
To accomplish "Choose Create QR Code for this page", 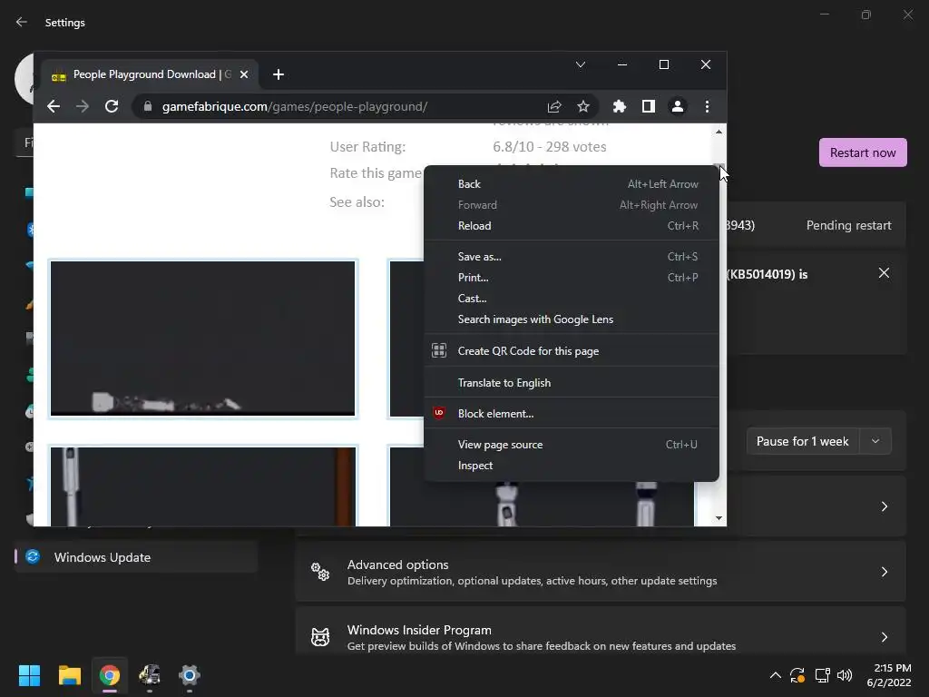I will pos(572,351).
